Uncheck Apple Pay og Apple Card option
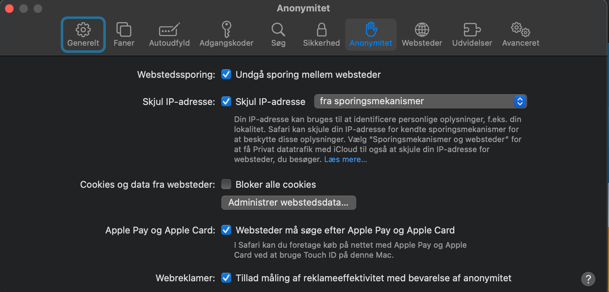Viewport: 609px width, 292px height. (x=226, y=230)
